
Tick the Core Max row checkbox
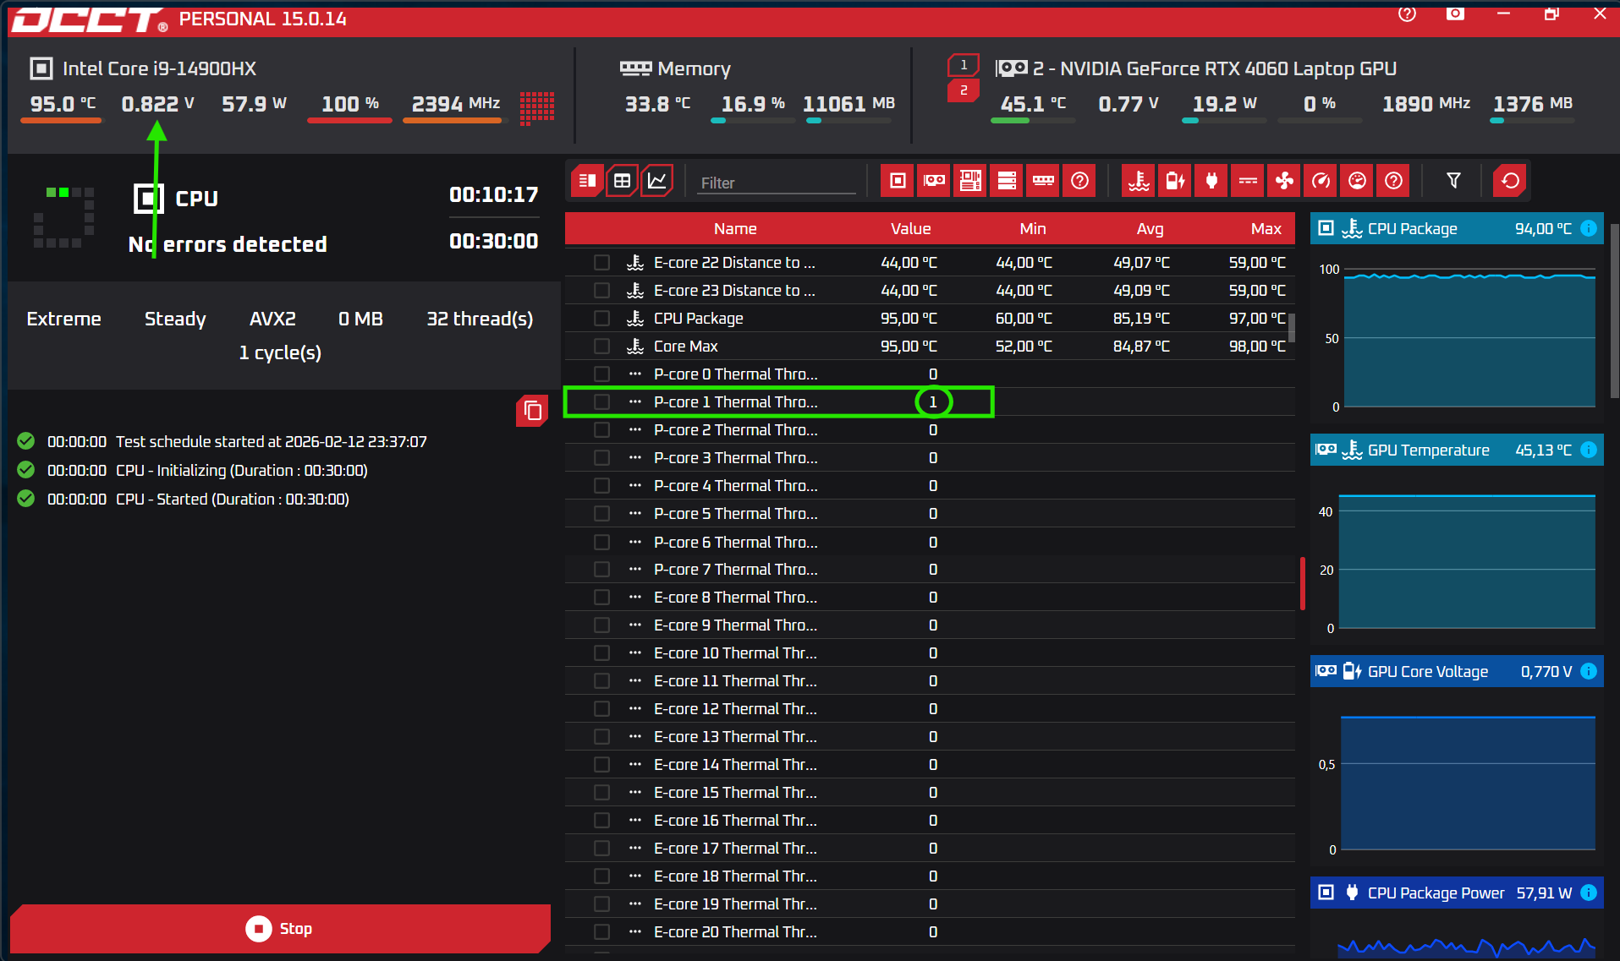tap(601, 347)
